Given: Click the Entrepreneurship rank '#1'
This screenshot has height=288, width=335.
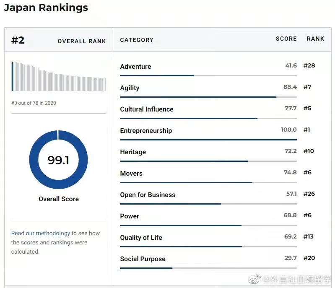Looking at the screenshot, I should (x=306, y=130).
